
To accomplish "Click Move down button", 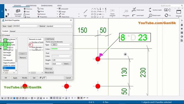I will tap(49, 73).
